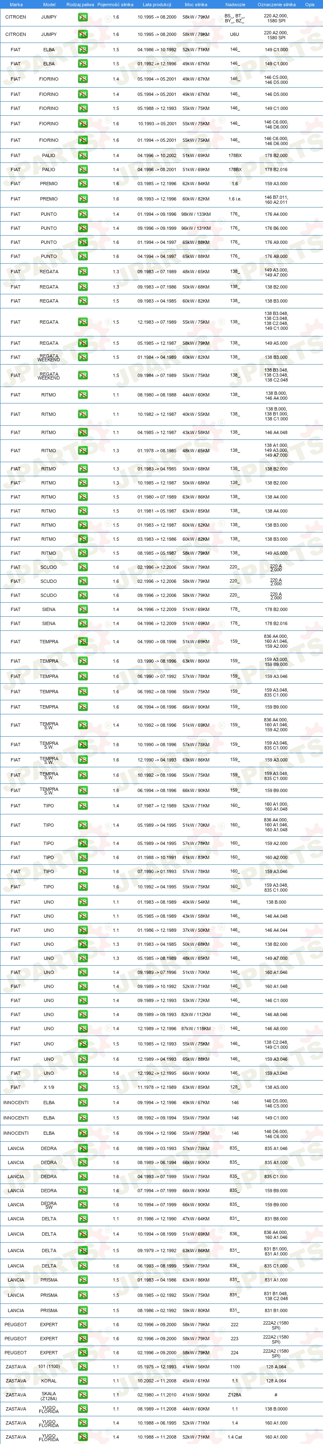Click fuel icon in Fiat Ritmo 43kW/58KM row
323x1444 pixels.
[83, 432]
